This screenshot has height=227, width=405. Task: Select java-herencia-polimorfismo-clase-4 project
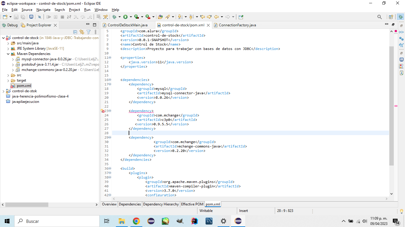(40, 96)
